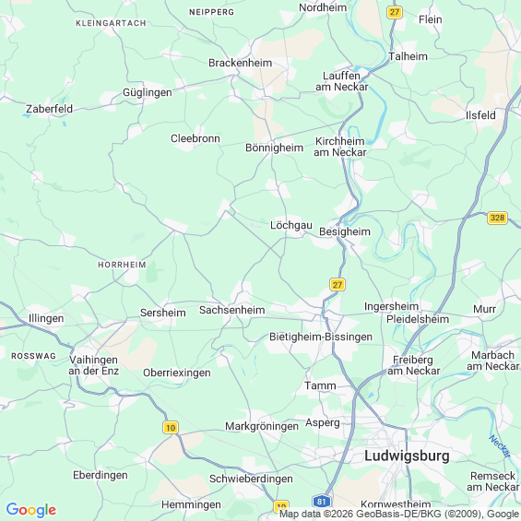The image size is (521, 521).
Task: Click the route 27 shield near Flein
Action: (395, 13)
